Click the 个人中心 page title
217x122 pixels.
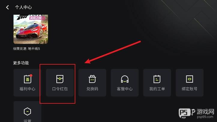pyautogui.click(x=23, y=7)
